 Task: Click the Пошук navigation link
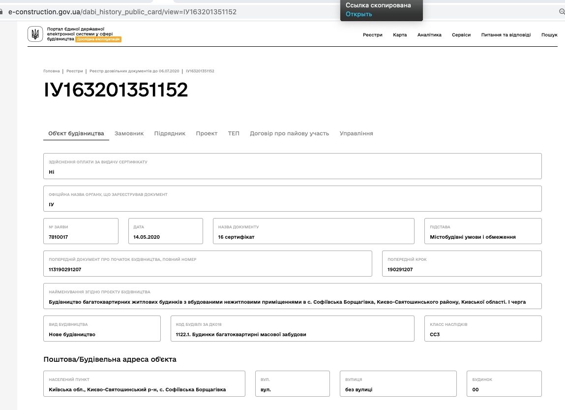tap(549, 35)
